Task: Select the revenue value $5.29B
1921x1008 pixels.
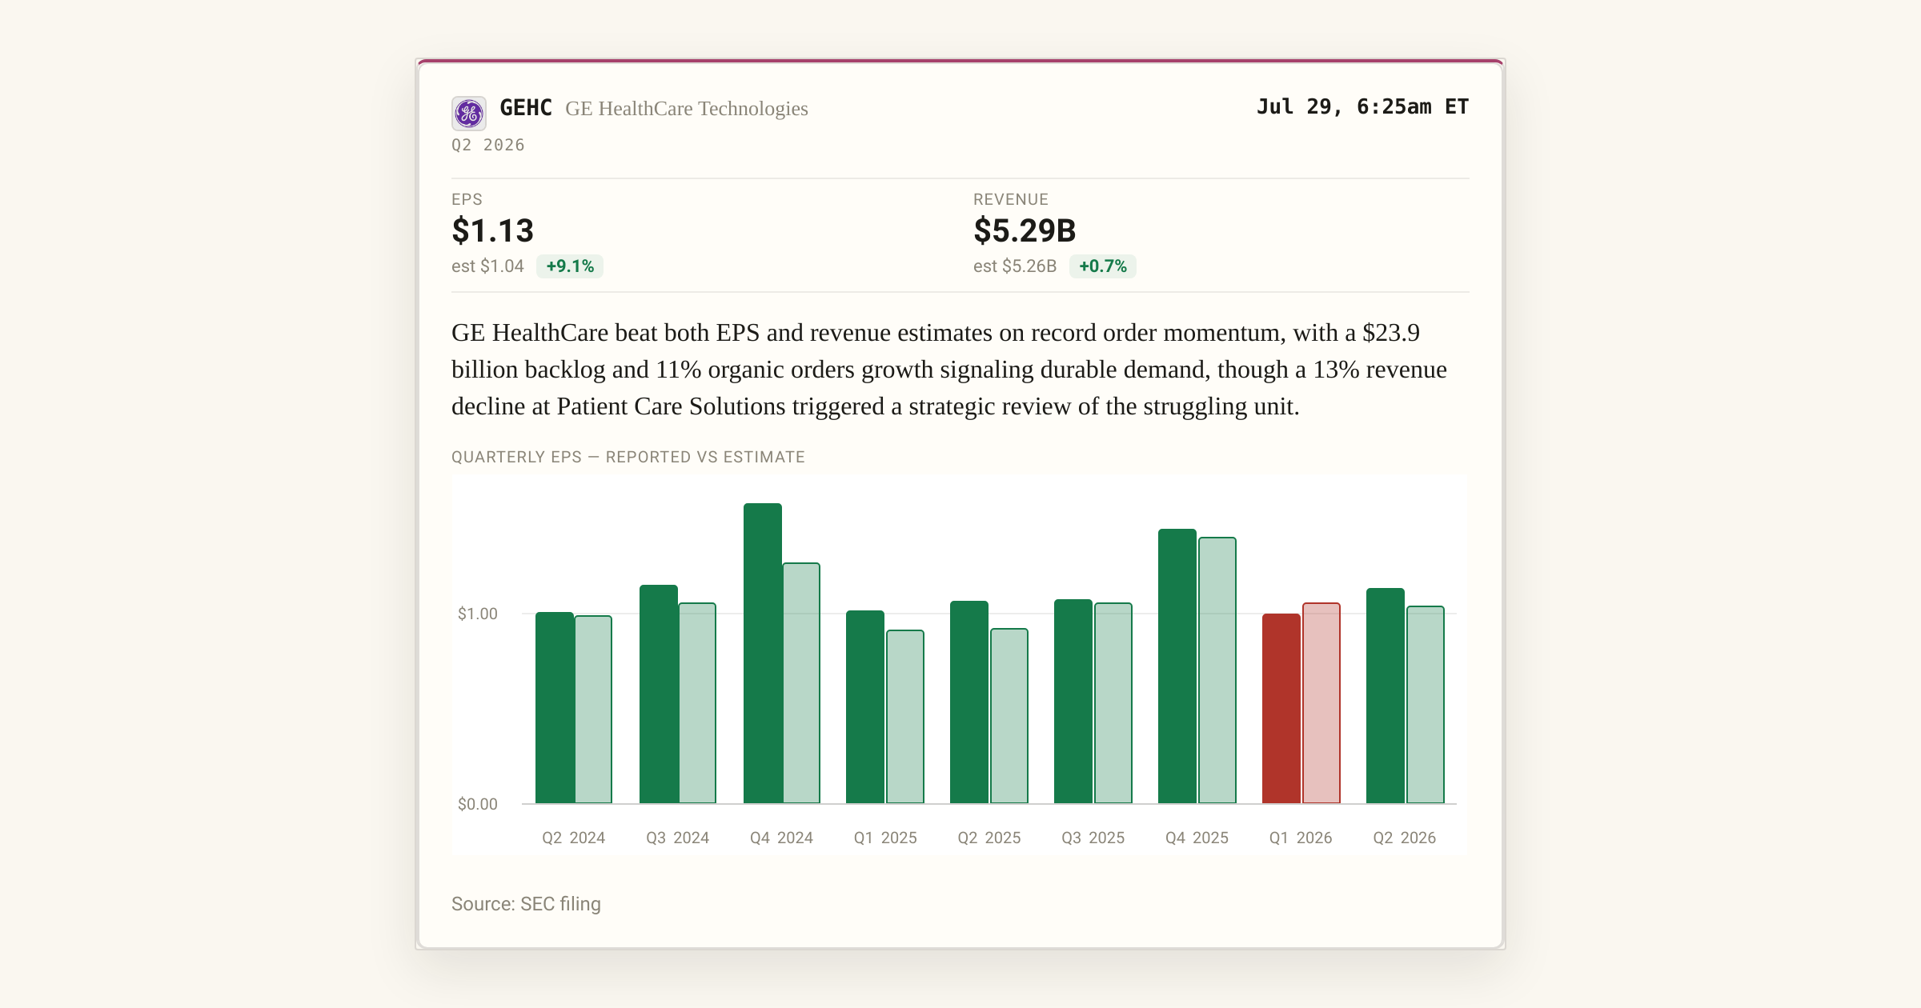Action: coord(1025,230)
